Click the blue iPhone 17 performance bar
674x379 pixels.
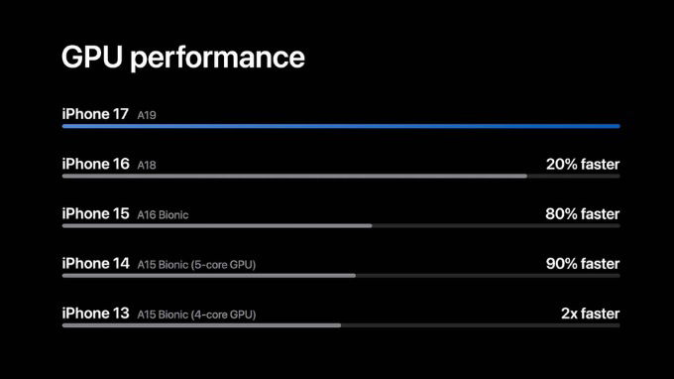[x=341, y=126]
